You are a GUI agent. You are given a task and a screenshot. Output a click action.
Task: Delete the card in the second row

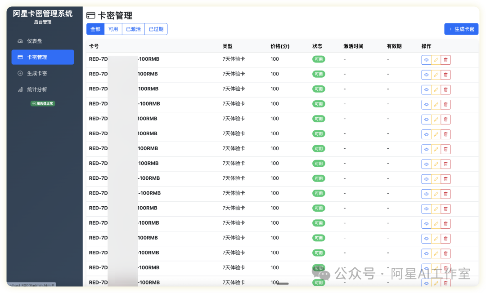(x=445, y=75)
